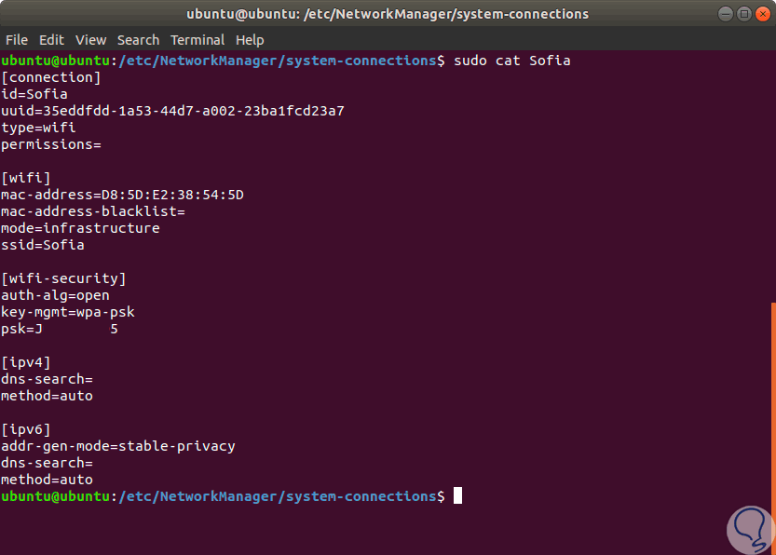776x555 pixels.
Task: Click the [wifi-security] section header
Action: pyautogui.click(x=63, y=278)
